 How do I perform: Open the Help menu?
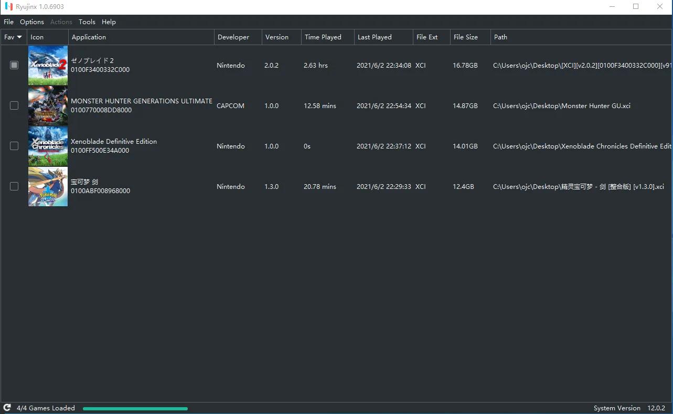(109, 22)
